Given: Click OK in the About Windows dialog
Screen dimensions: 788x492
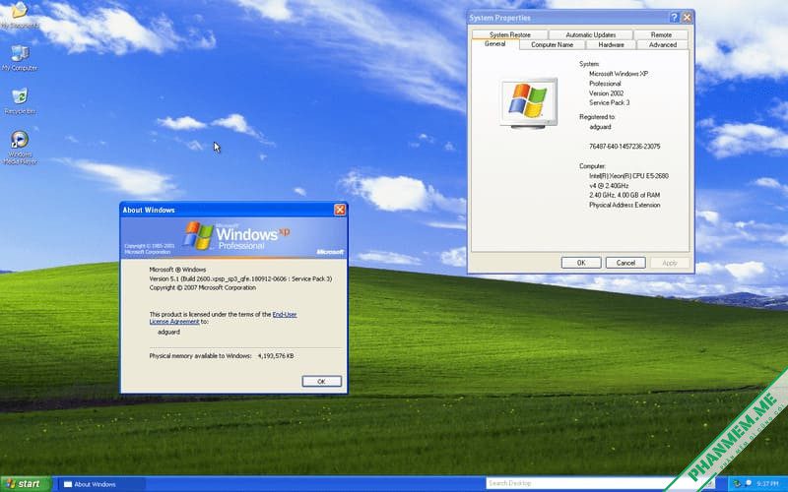Looking at the screenshot, I should 322,381.
